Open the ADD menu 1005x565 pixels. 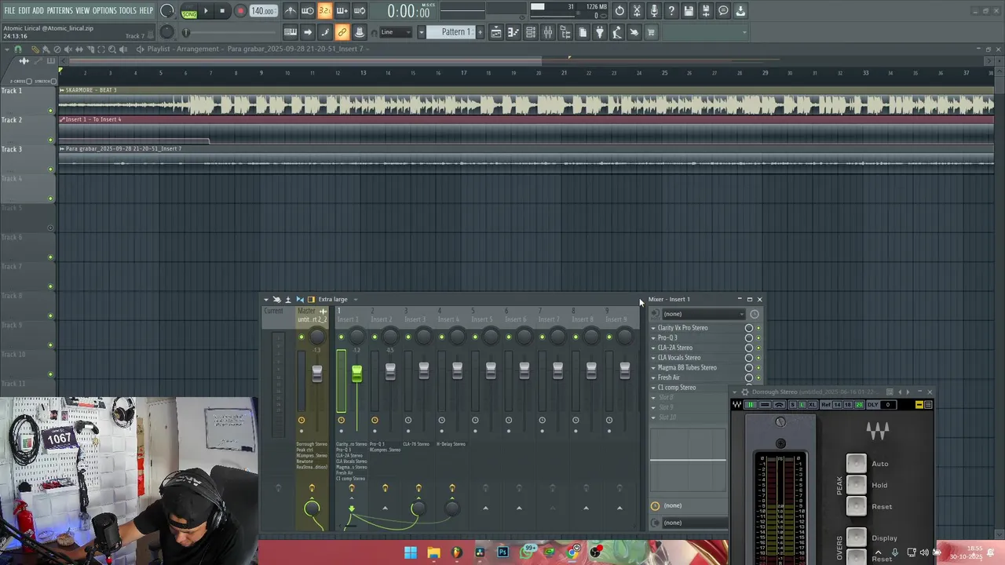click(x=38, y=10)
